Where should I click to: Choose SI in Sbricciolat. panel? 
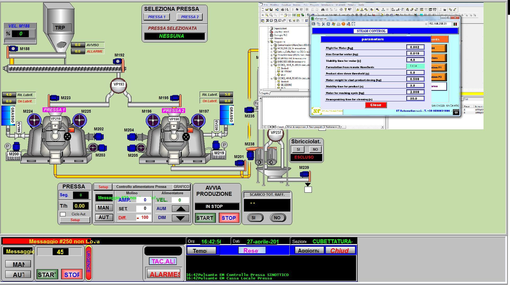click(x=298, y=149)
